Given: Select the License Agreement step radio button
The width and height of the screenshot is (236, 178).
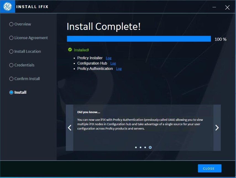Looking at the screenshot, I should point(11,38).
